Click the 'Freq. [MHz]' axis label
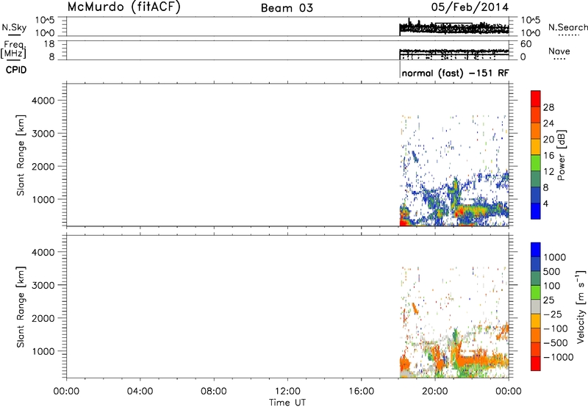 click(13, 50)
